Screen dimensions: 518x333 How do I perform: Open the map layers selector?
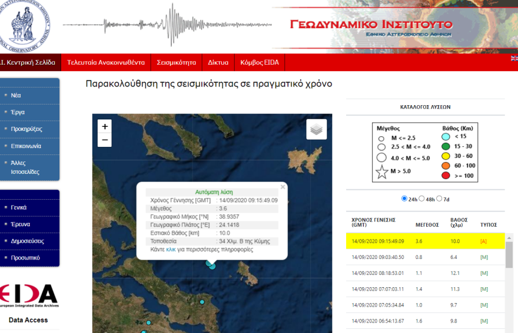coord(317,129)
